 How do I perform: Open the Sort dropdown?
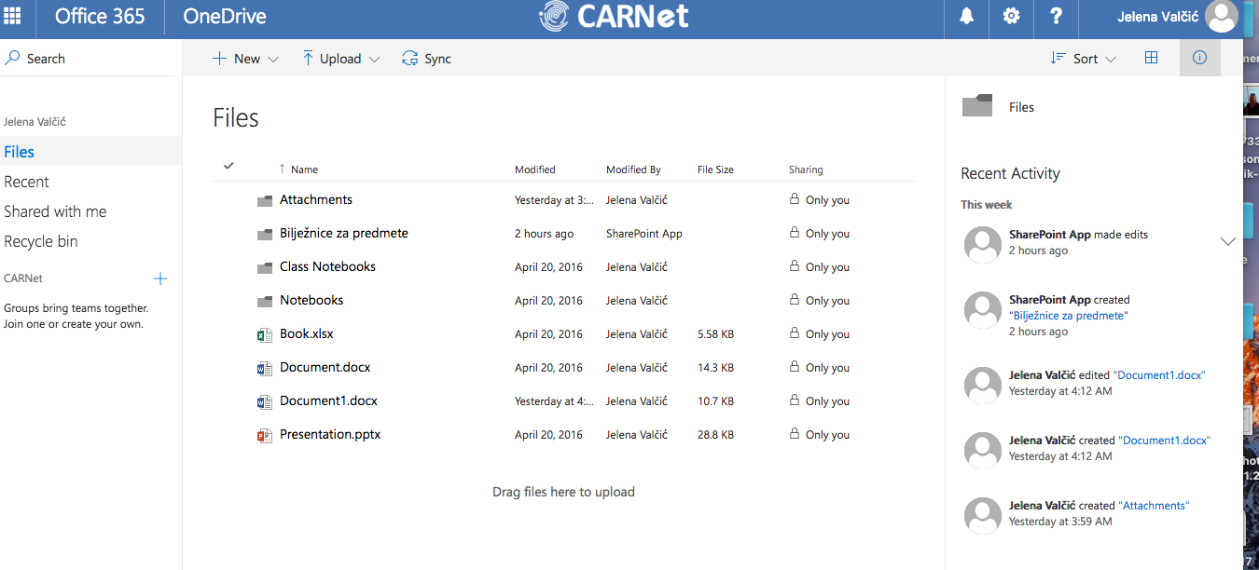pos(1084,59)
